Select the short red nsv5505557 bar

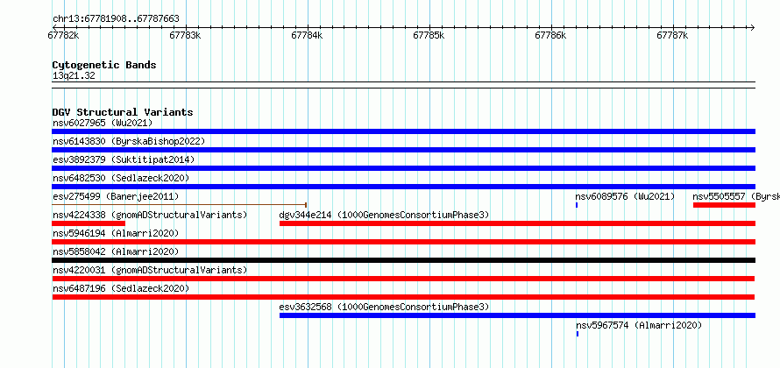(724, 205)
